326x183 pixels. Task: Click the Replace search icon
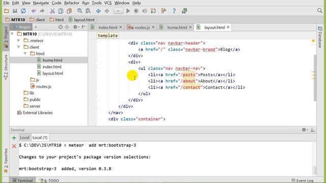[88, 11]
